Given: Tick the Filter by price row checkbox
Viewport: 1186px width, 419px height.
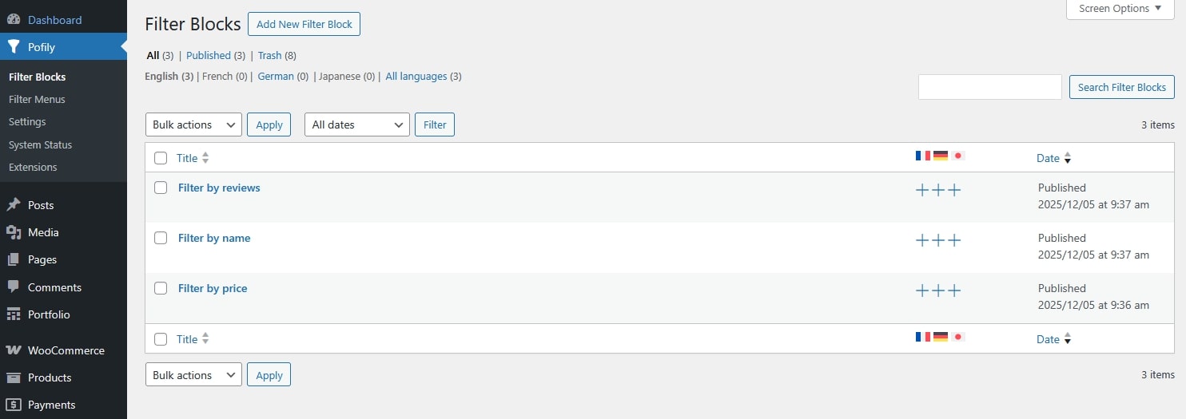Looking at the screenshot, I should [x=161, y=288].
